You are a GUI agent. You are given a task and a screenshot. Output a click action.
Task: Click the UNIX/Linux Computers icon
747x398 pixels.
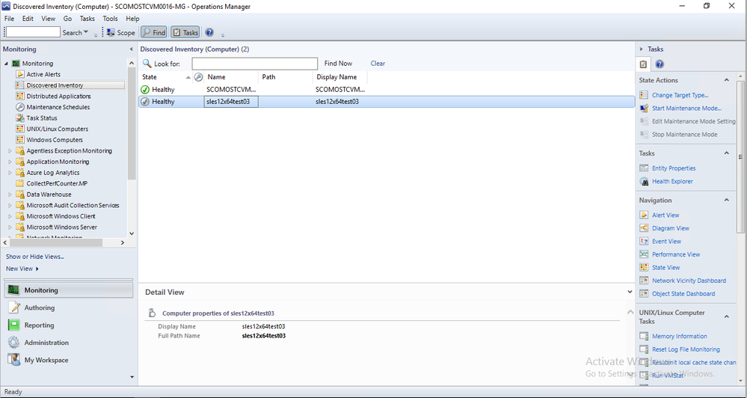click(x=20, y=129)
